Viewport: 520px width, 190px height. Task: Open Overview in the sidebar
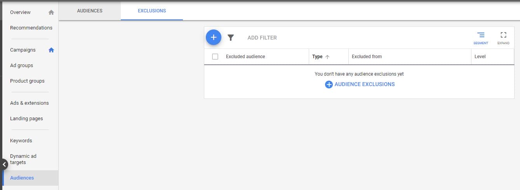[x=20, y=12]
